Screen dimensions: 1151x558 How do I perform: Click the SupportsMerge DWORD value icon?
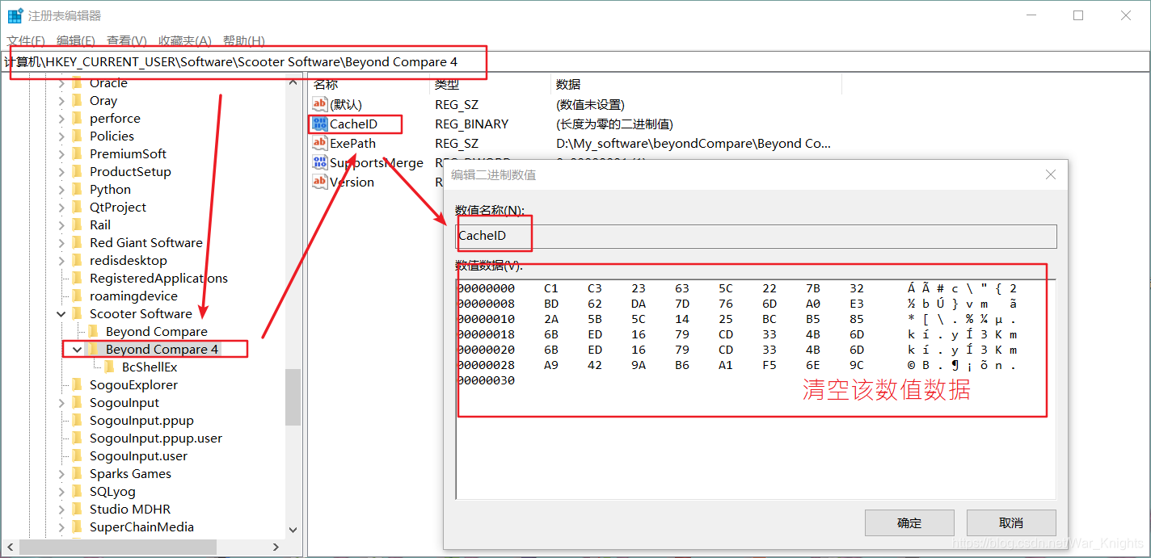click(x=319, y=162)
